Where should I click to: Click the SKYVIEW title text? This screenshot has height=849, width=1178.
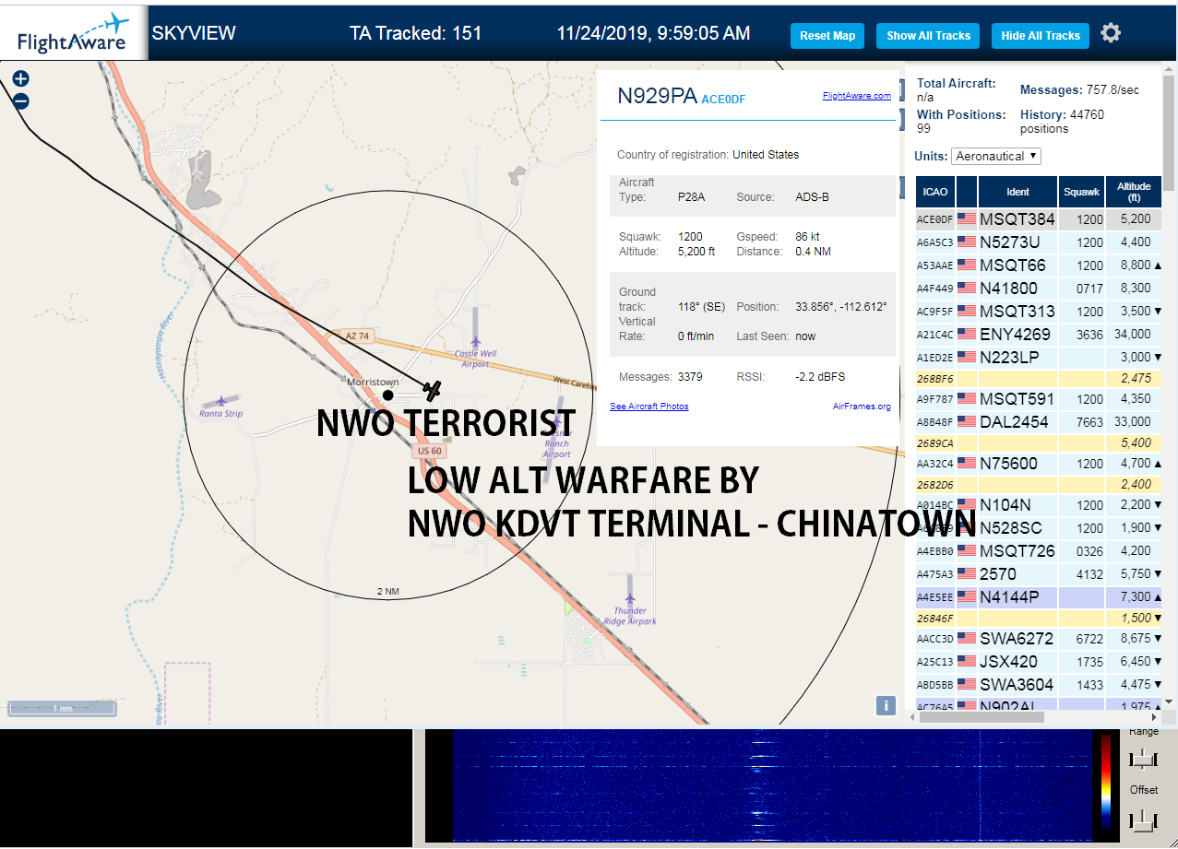point(194,33)
